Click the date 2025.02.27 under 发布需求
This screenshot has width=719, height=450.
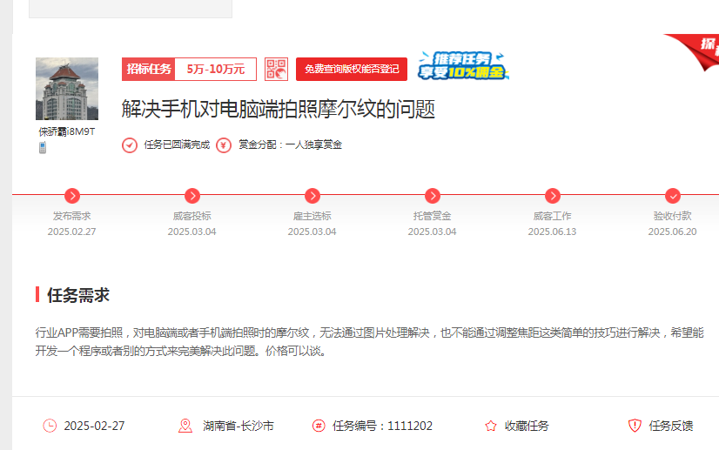click(x=71, y=232)
